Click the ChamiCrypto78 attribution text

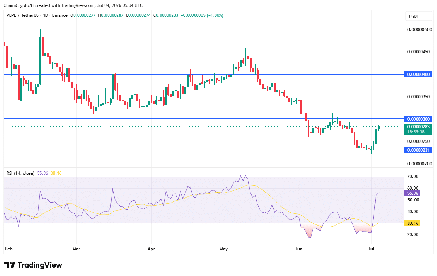(x=18, y=5)
